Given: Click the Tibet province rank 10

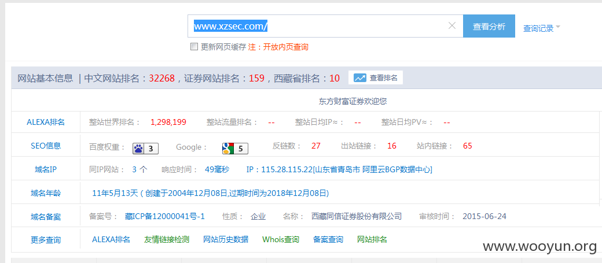Looking at the screenshot, I should point(335,78).
